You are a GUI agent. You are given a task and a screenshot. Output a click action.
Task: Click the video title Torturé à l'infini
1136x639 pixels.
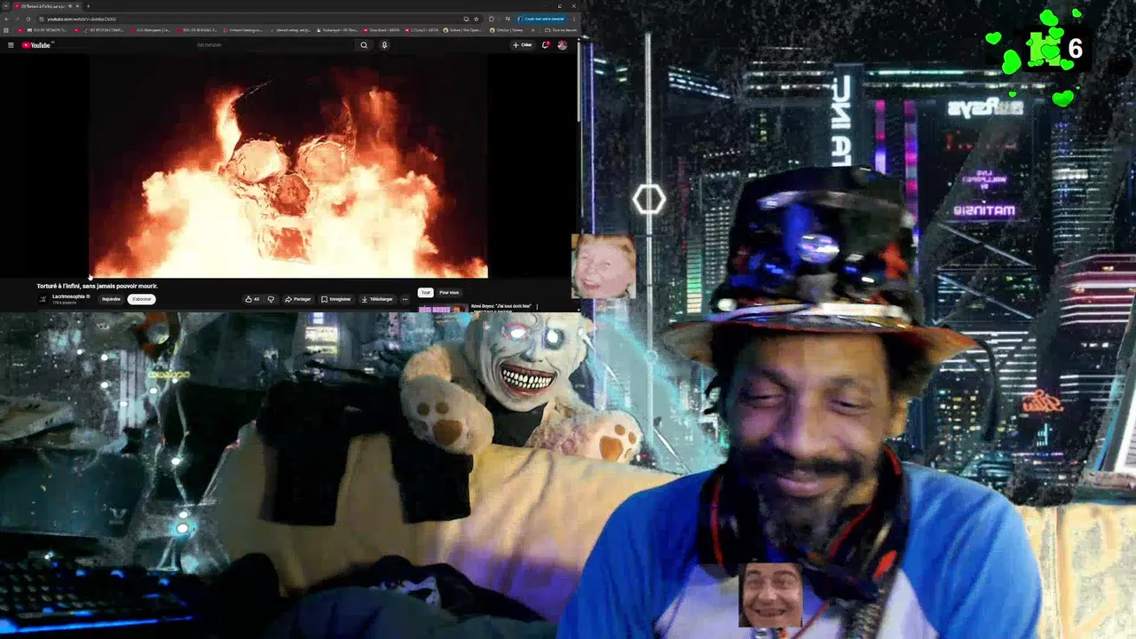tap(97, 286)
